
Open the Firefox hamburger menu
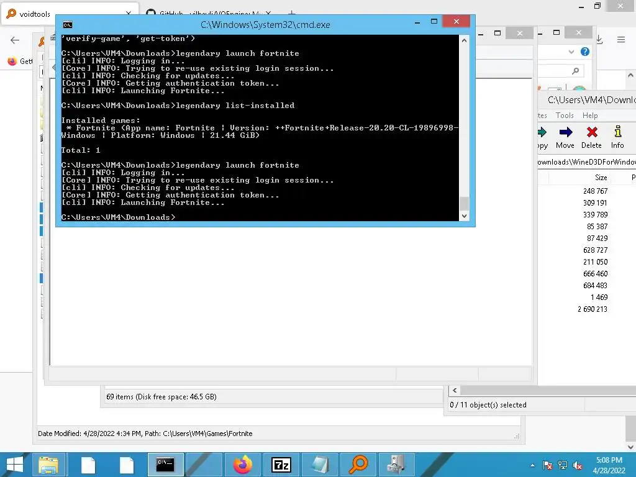pos(620,40)
